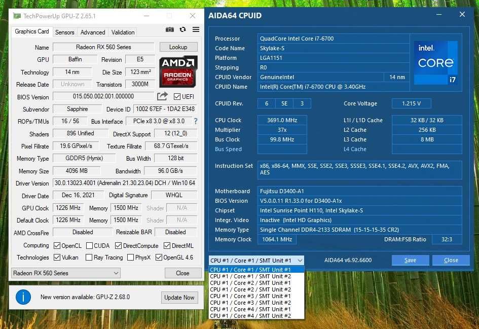
Task: Click the Driver Version field
Action: (125, 183)
